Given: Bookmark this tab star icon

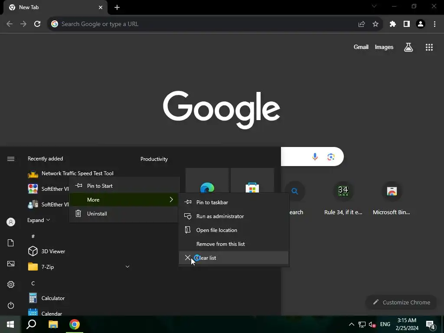Looking at the screenshot, I should tap(375, 24).
